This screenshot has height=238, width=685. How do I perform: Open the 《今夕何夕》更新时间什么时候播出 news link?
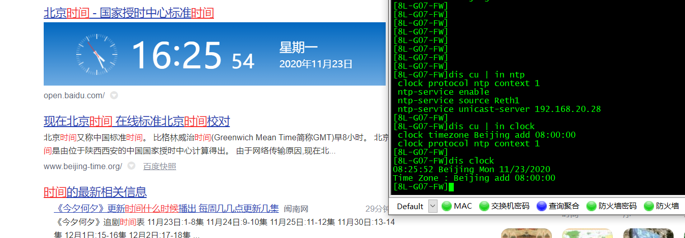tap(166, 209)
